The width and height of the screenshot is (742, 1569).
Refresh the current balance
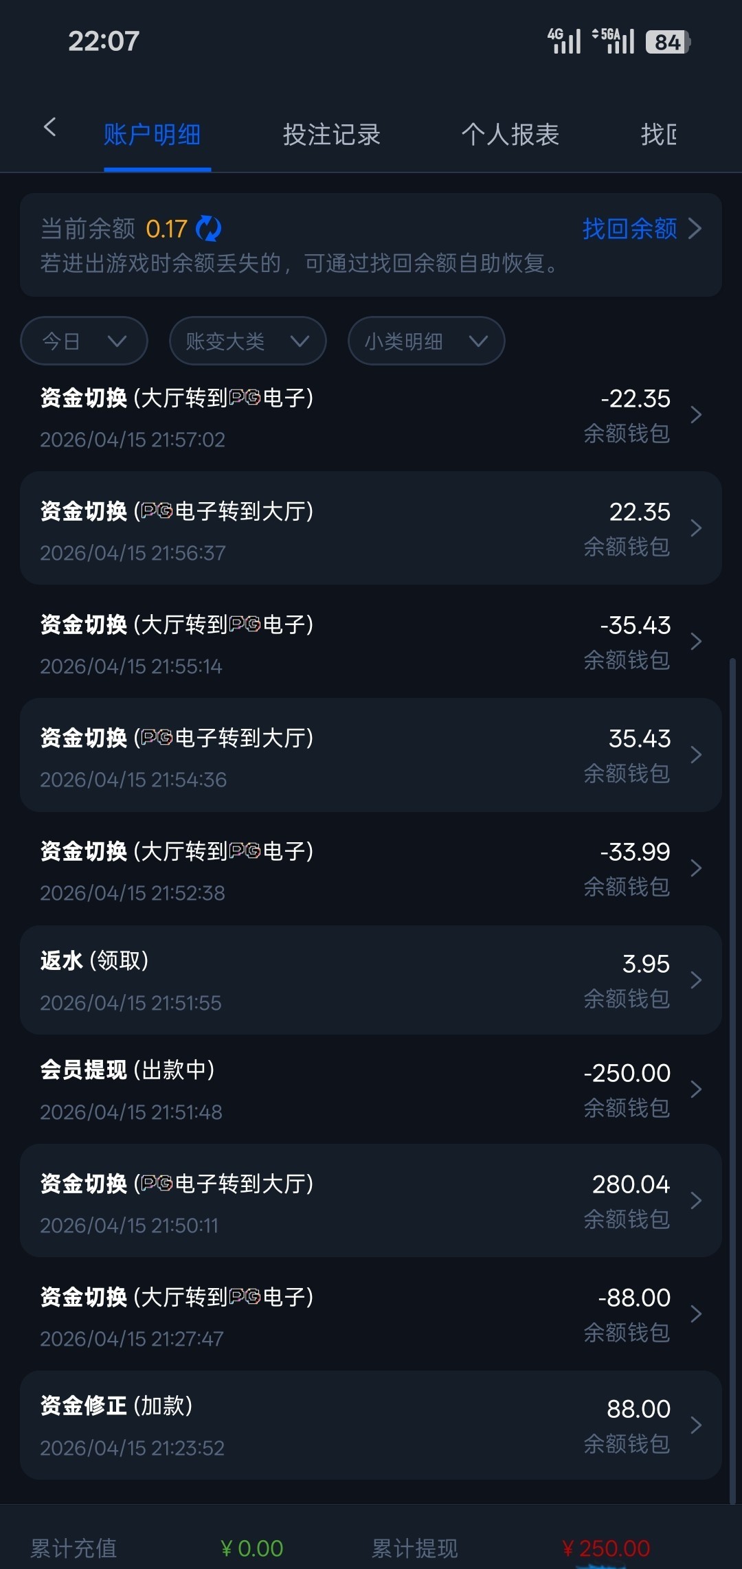pos(208,229)
